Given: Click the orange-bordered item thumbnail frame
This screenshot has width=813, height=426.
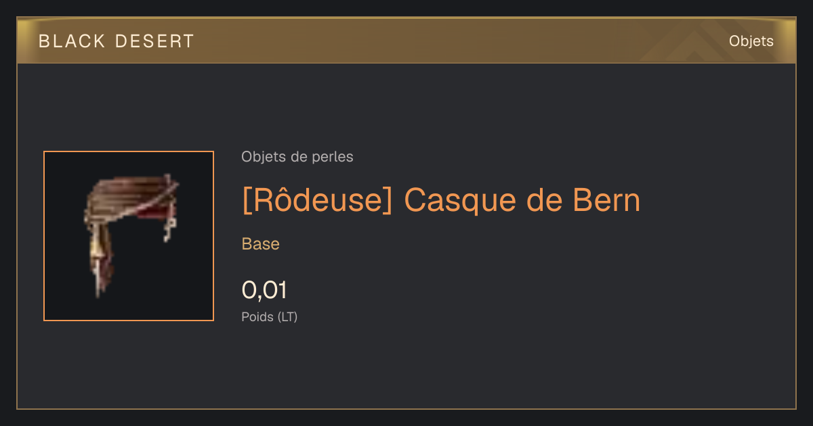Looking at the screenshot, I should coord(129,236).
